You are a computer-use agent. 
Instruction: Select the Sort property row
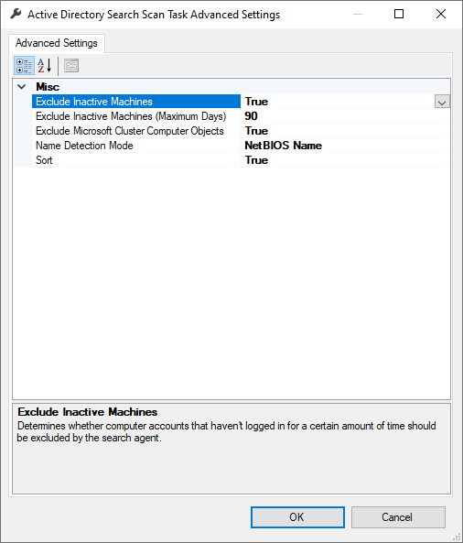coord(136,160)
